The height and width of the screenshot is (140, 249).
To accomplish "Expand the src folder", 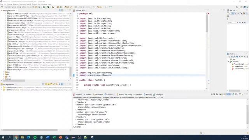I will click(4, 77).
